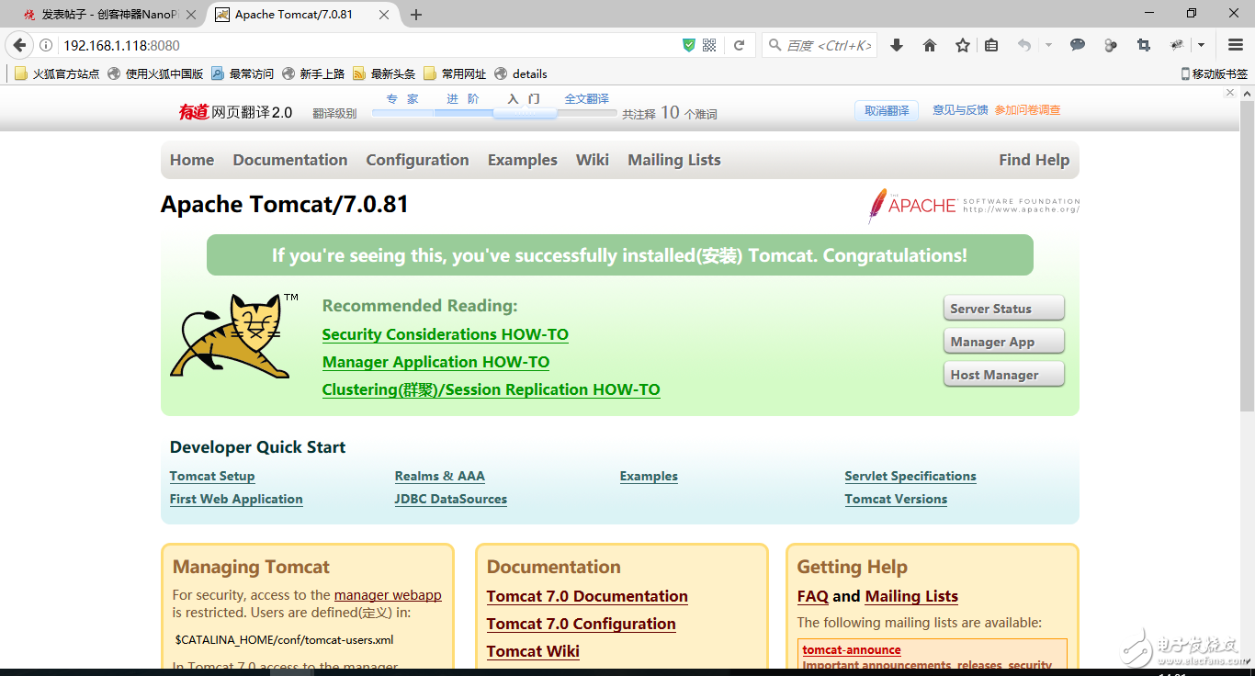Expand dropdown arrow beside ant icon
1255x676 pixels.
point(1201,45)
